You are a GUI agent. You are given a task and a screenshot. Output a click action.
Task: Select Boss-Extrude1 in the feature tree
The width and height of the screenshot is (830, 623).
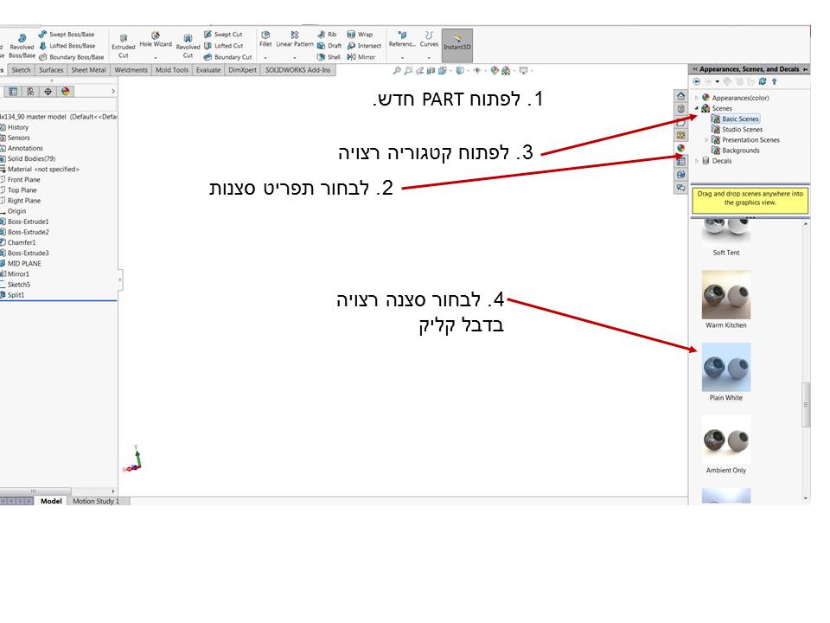click(28, 222)
